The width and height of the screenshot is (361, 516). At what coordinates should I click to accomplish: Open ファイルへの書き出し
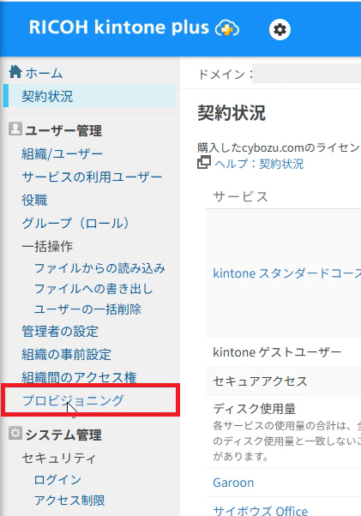point(93,289)
